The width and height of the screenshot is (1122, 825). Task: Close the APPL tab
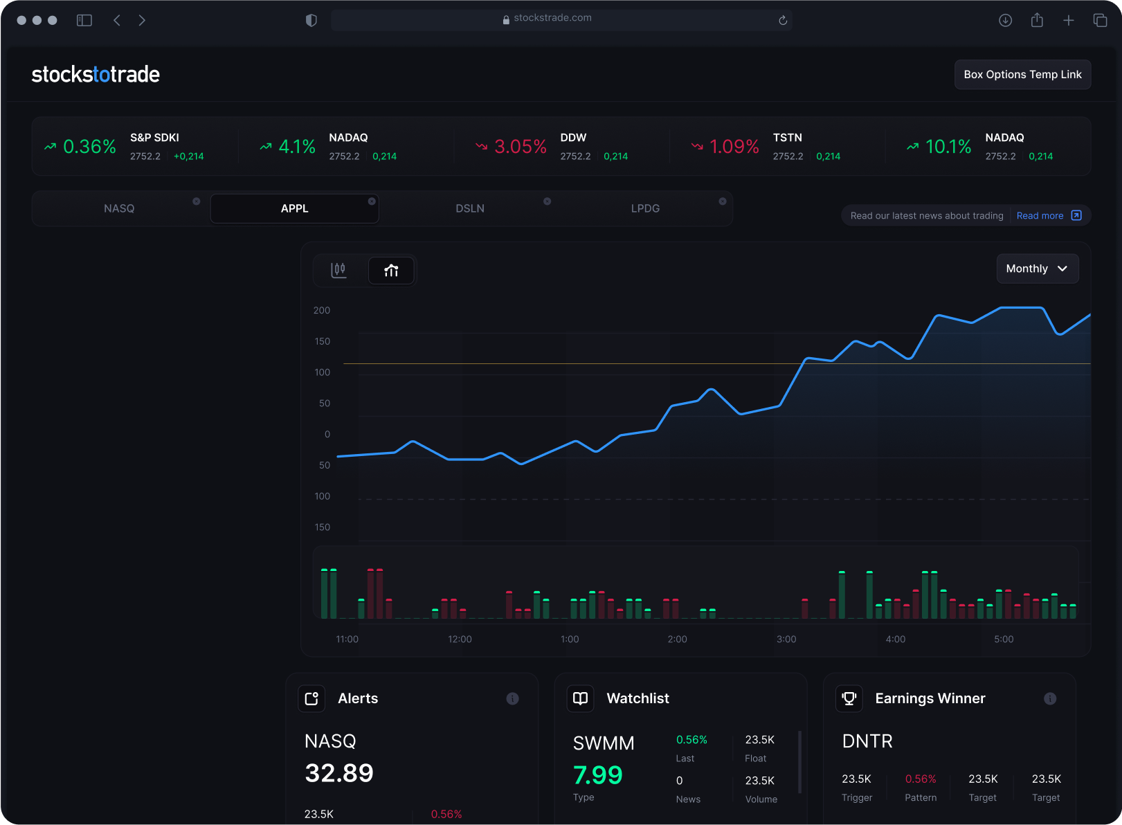click(372, 201)
